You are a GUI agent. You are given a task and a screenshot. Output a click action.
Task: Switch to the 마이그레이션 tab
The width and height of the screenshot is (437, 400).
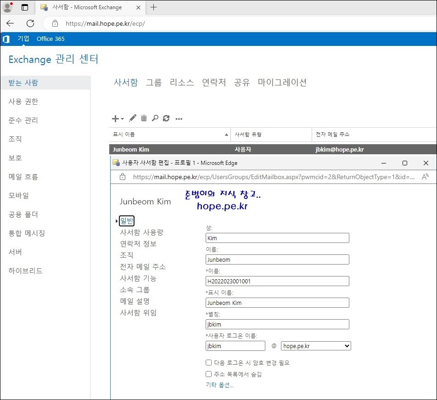(x=282, y=82)
